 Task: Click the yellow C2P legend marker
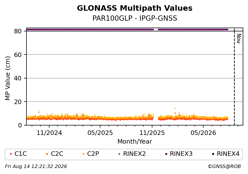tap(83, 154)
